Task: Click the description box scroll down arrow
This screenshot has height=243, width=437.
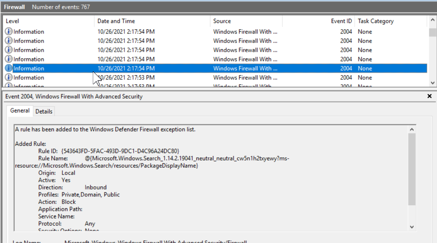Action: [412, 227]
